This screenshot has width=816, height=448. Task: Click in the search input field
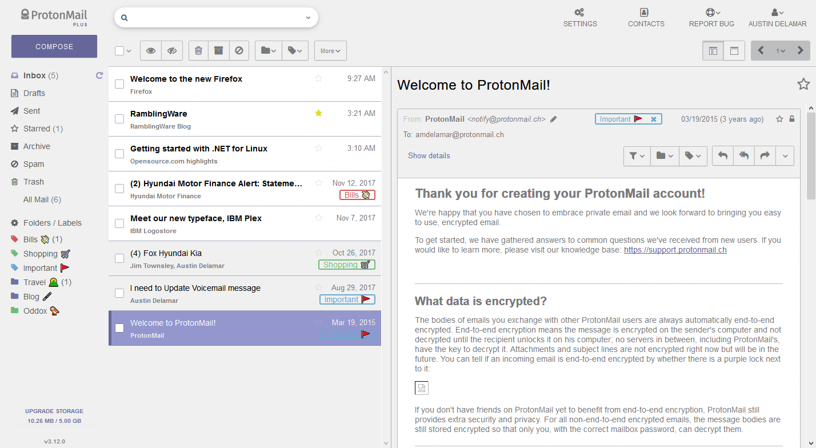point(216,18)
